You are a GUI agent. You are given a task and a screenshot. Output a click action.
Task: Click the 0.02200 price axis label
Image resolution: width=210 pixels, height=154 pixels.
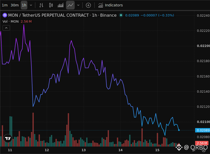coord(203,46)
